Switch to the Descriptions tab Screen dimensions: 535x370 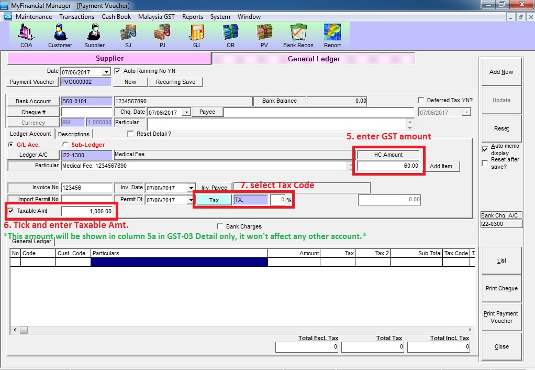coord(74,134)
